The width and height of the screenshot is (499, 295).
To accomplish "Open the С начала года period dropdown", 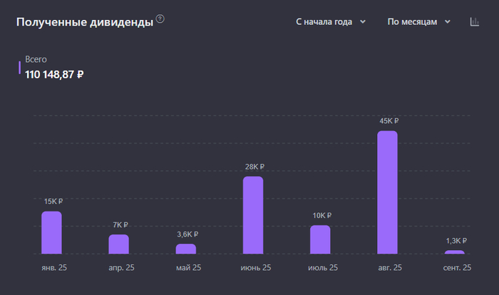I will pos(331,21).
